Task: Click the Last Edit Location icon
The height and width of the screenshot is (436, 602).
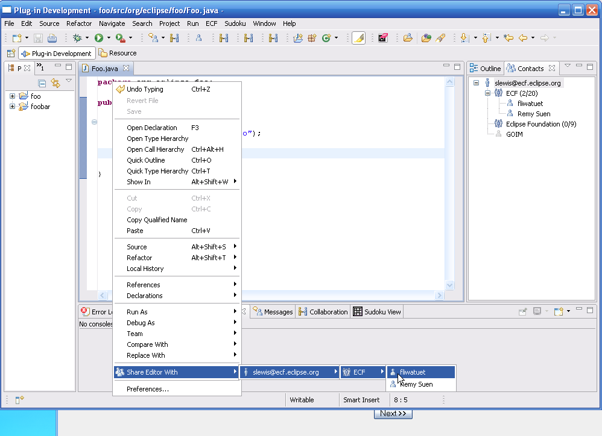Action: (509, 38)
